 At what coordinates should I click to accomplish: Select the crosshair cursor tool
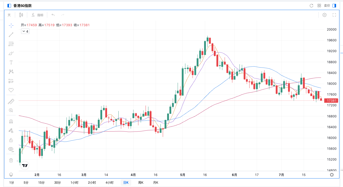coord(11,25)
